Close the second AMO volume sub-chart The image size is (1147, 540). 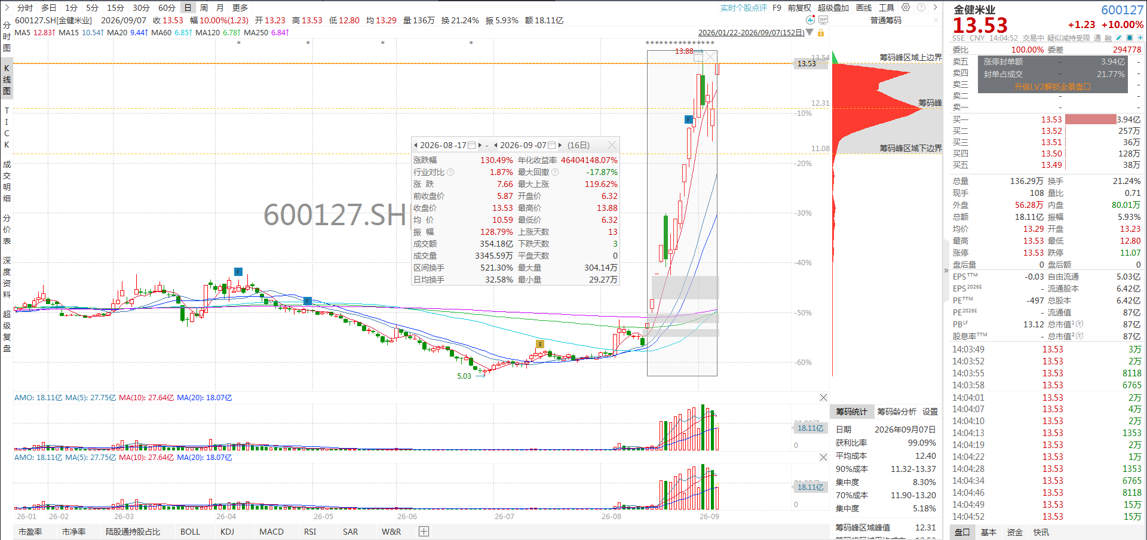pyautogui.click(x=823, y=458)
